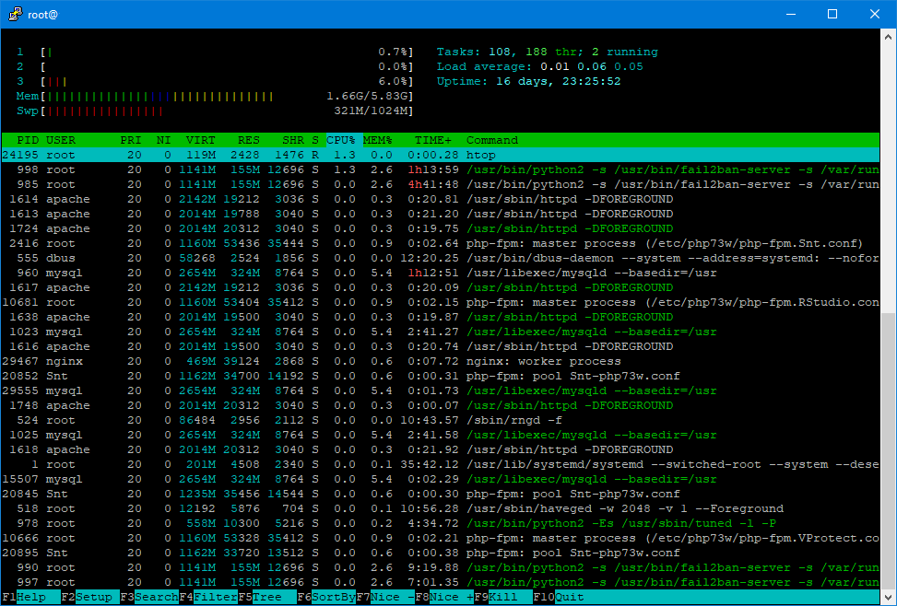Click F10 Quit

click(561, 597)
